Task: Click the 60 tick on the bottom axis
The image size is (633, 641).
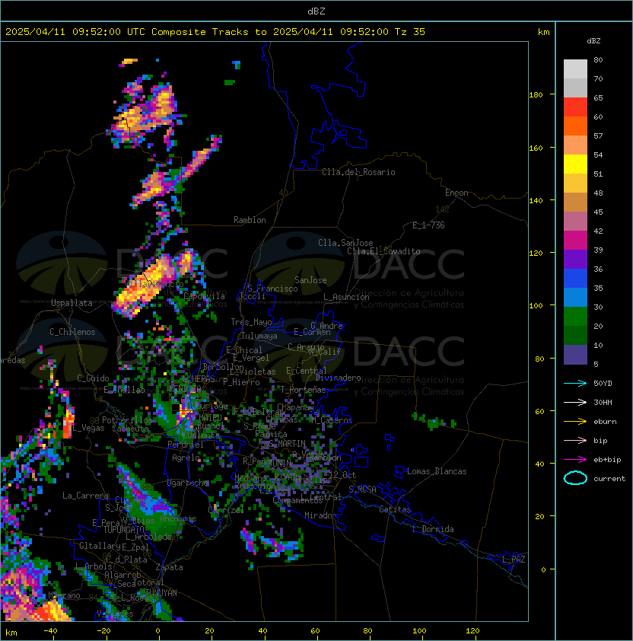Action: 315,631
